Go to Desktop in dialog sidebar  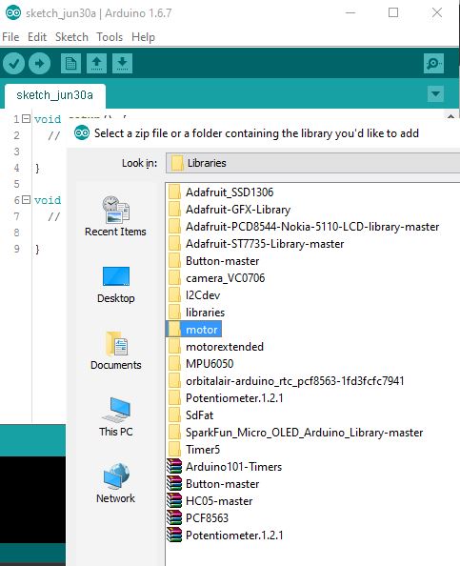[116, 285]
